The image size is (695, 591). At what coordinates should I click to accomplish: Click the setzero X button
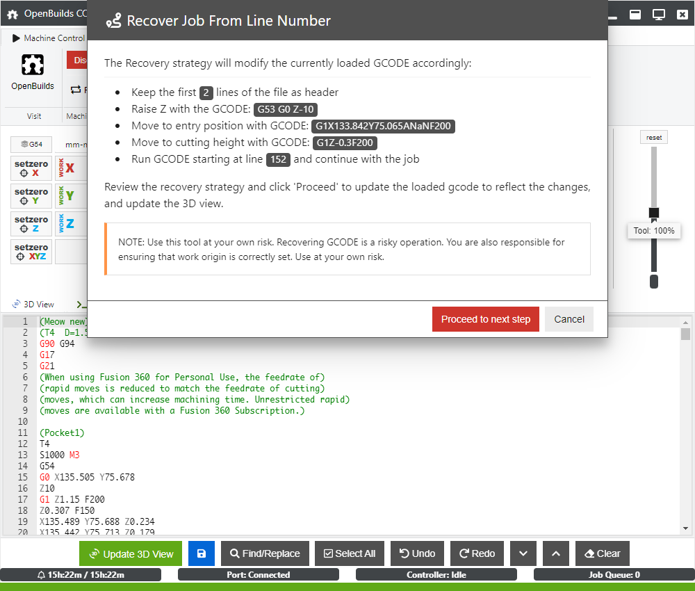point(31,168)
